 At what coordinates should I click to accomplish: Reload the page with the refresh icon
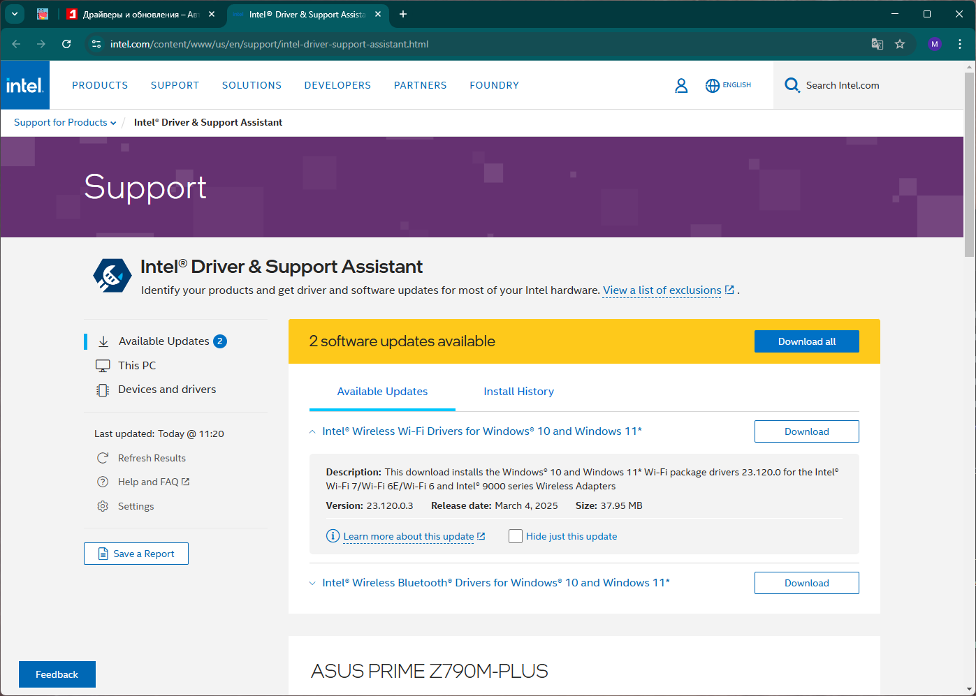click(x=66, y=44)
